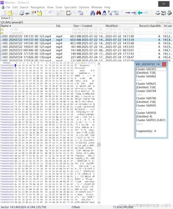The height and width of the screenshot is (209, 173).
Task: Open the Tools menu
Action: pyautogui.click(x=59, y=7)
